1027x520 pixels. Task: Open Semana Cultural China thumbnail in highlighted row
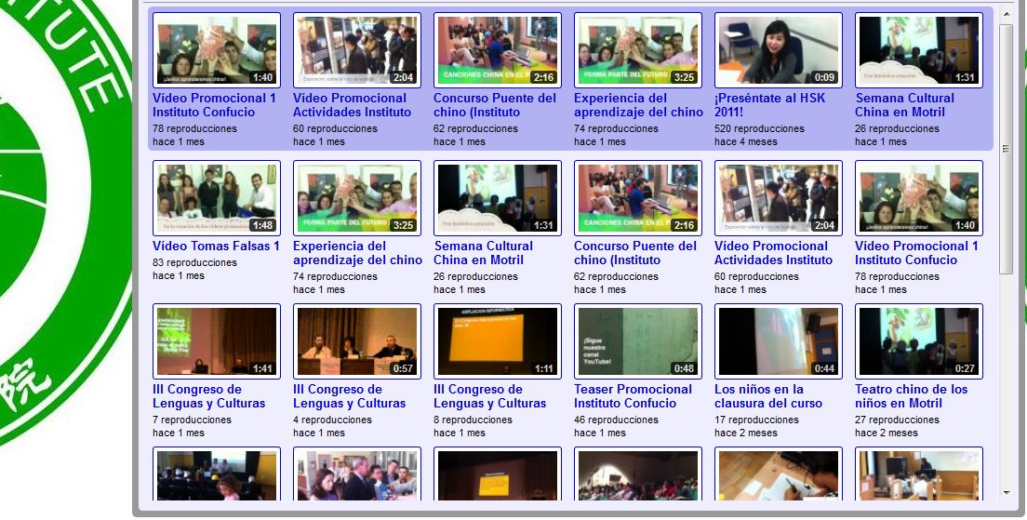pyautogui.click(x=919, y=50)
